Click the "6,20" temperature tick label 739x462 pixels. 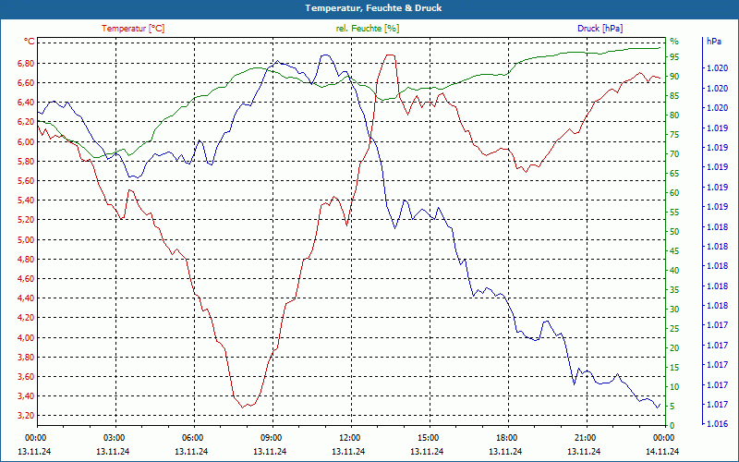pos(27,122)
